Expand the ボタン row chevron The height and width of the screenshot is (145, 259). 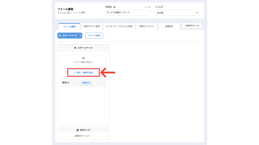point(104,83)
